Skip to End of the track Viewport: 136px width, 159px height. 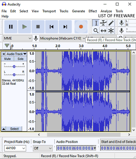point(65,27)
